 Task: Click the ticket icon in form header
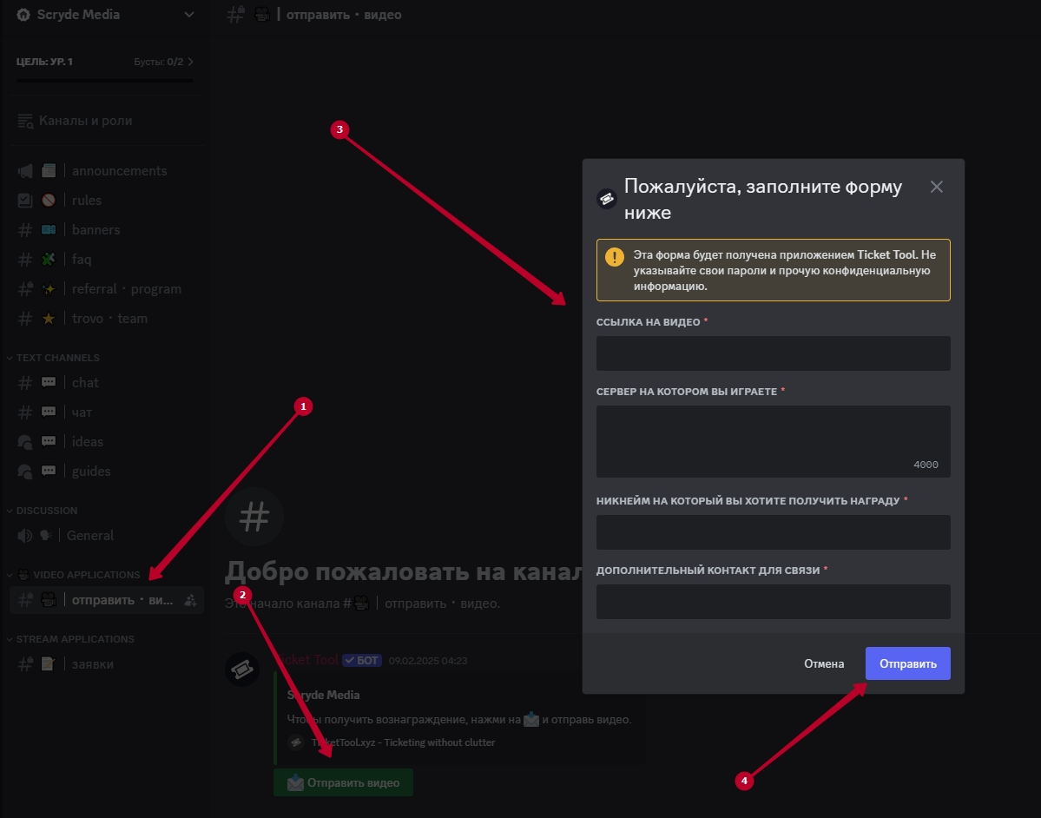click(607, 198)
